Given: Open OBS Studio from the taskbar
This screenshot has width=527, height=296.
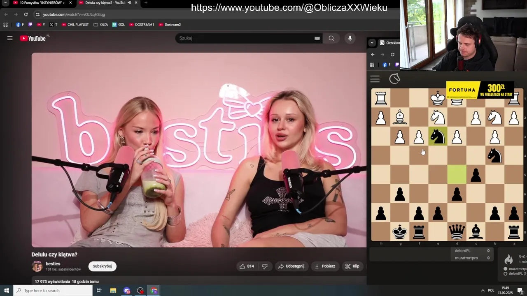Looking at the screenshot, I should pos(140,291).
